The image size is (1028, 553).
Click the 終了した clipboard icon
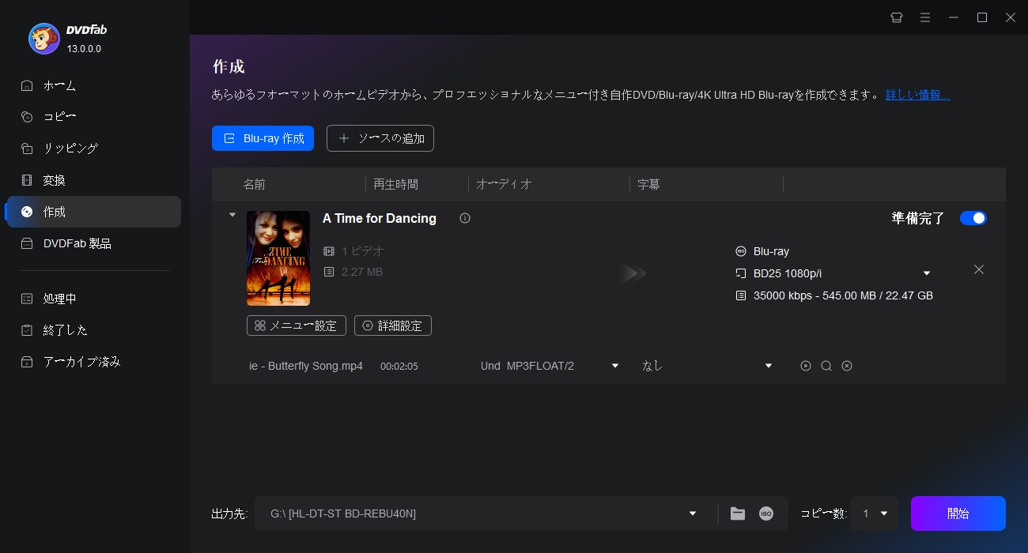[27, 330]
